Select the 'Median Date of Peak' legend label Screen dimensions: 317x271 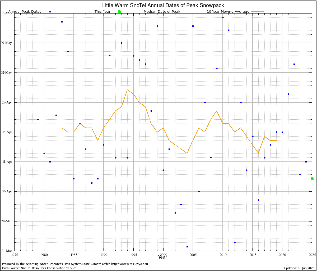[x=162, y=12]
